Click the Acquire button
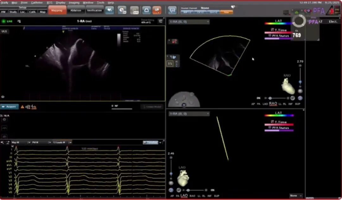Screen dimensions: 342x200 (9, 107)
